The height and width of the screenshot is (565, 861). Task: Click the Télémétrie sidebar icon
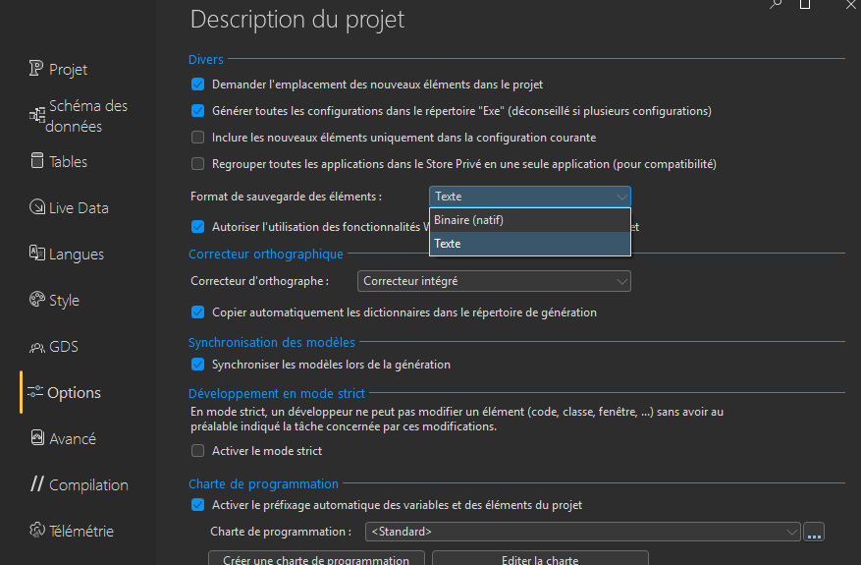tap(36, 531)
